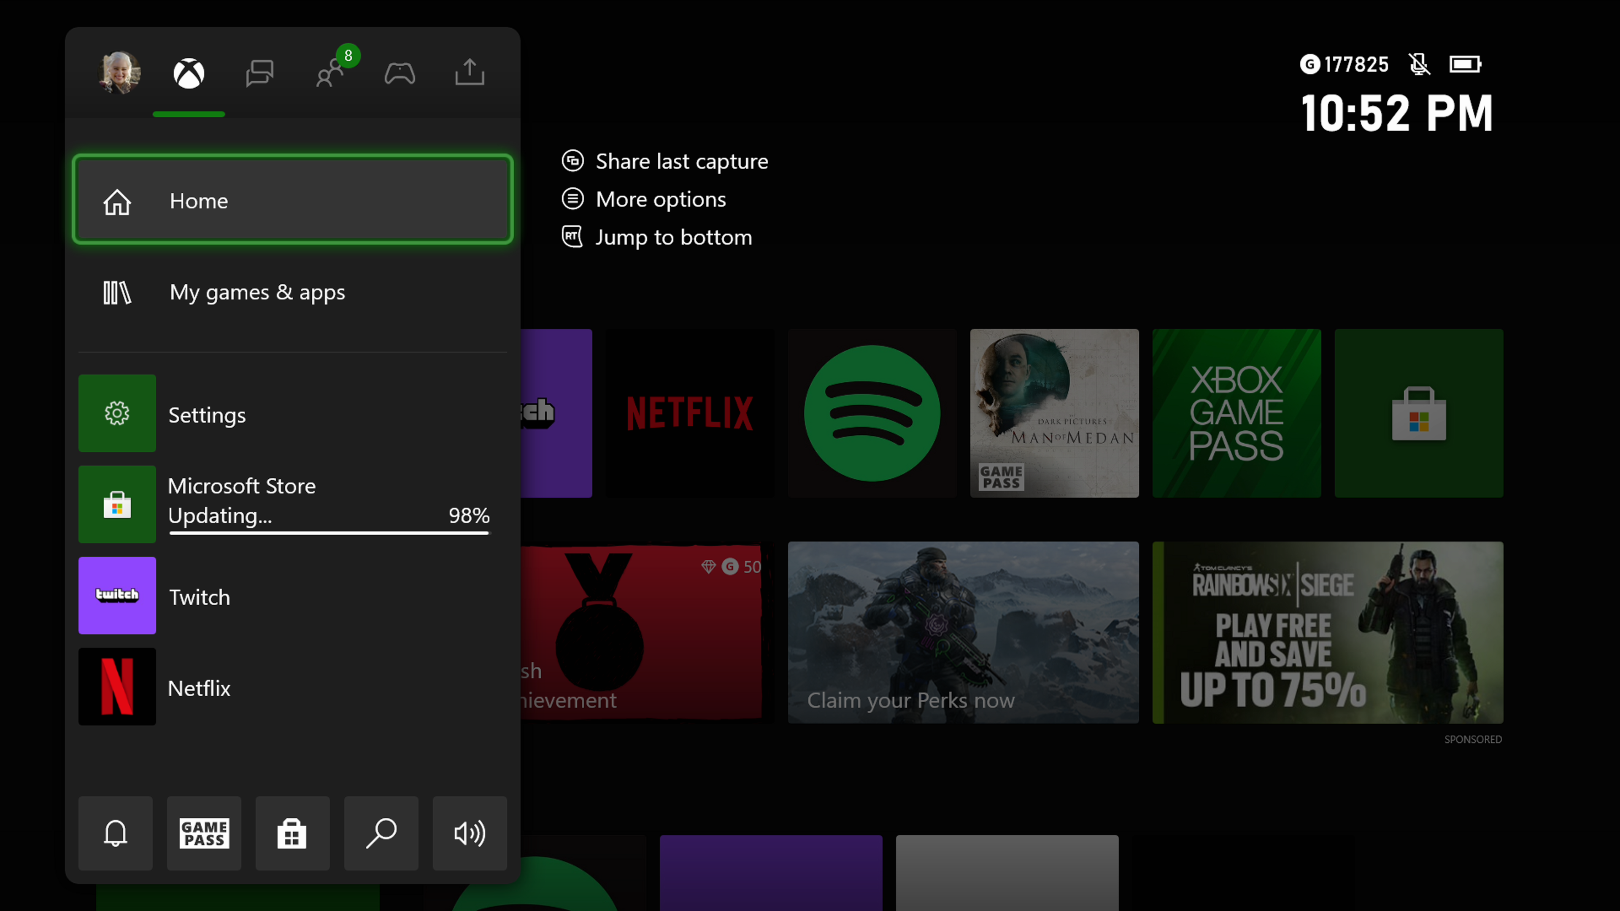The width and height of the screenshot is (1620, 911).
Task: Select Microsoft Store updating entry
Action: pos(292,504)
